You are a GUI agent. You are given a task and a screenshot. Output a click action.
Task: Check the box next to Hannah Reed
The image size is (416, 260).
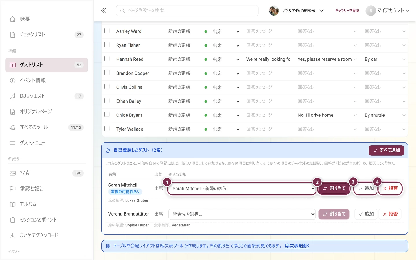107,59
